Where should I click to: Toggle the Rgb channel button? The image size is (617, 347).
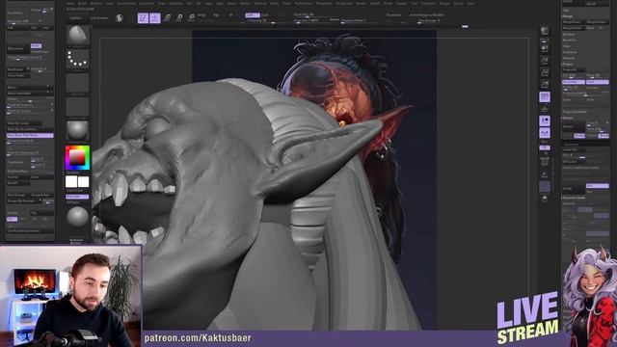[216, 15]
